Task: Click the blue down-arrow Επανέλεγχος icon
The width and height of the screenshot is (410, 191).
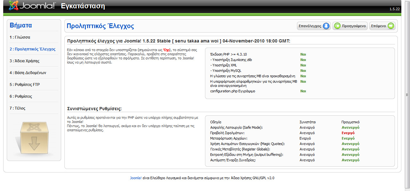Action: (326, 26)
